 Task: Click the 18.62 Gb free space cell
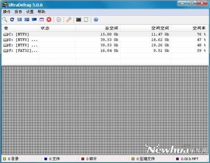(x=160, y=40)
